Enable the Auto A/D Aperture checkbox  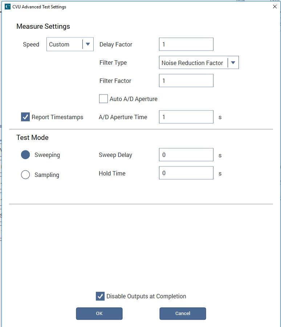click(x=103, y=99)
